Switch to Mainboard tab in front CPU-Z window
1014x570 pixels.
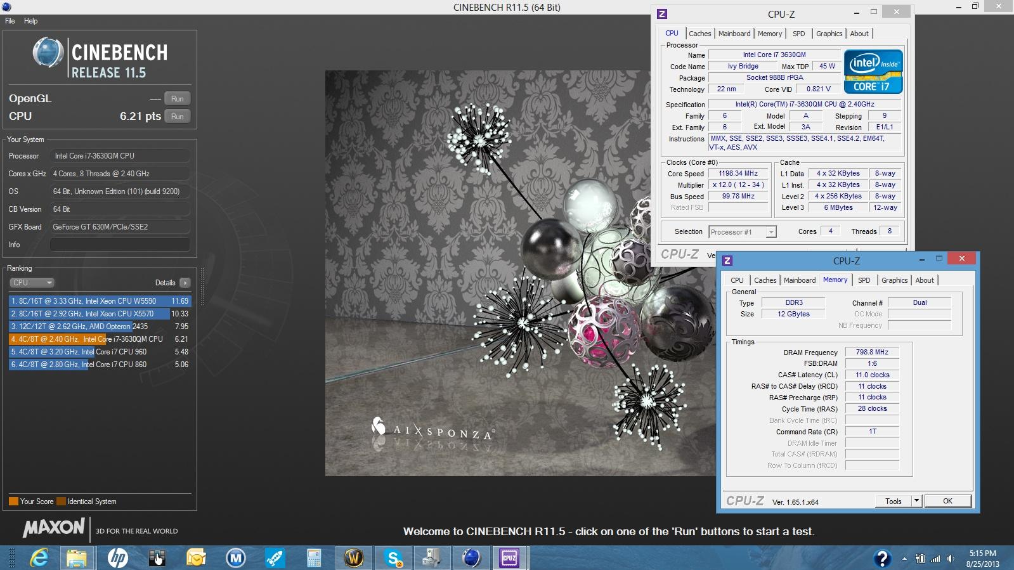800,280
